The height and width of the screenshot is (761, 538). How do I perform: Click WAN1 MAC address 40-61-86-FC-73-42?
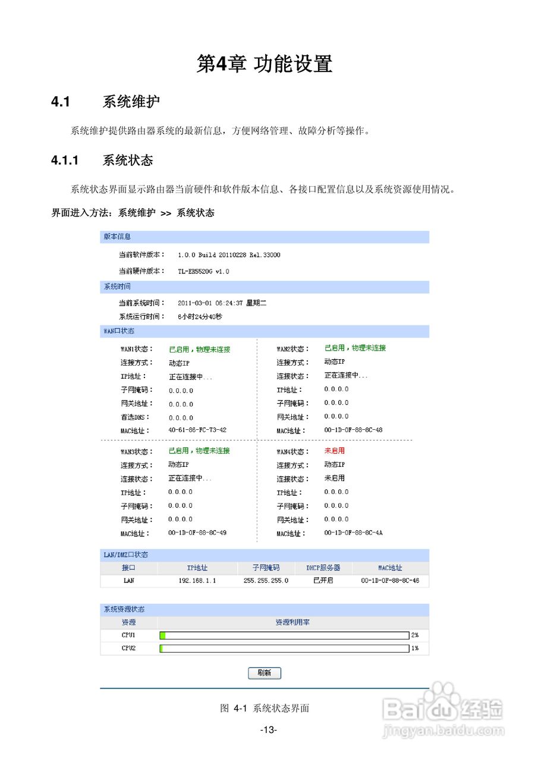[199, 430]
